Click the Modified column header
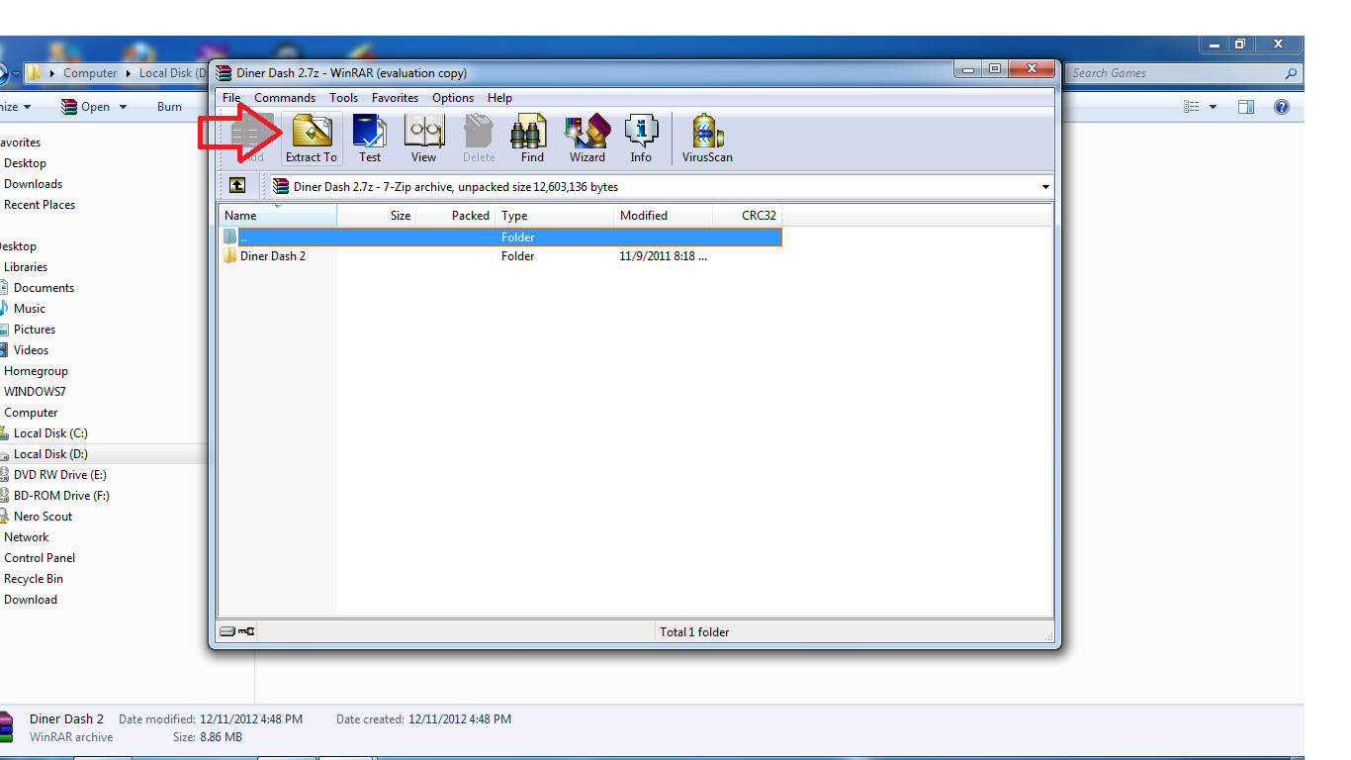 click(x=643, y=215)
